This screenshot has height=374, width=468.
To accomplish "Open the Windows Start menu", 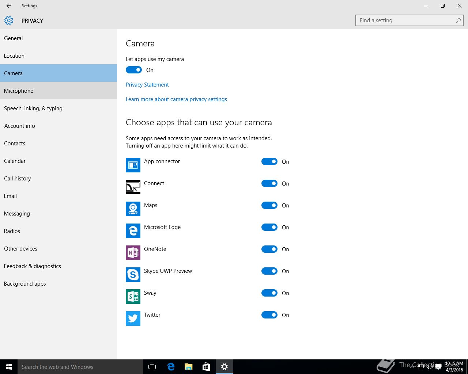I will [x=9, y=367].
